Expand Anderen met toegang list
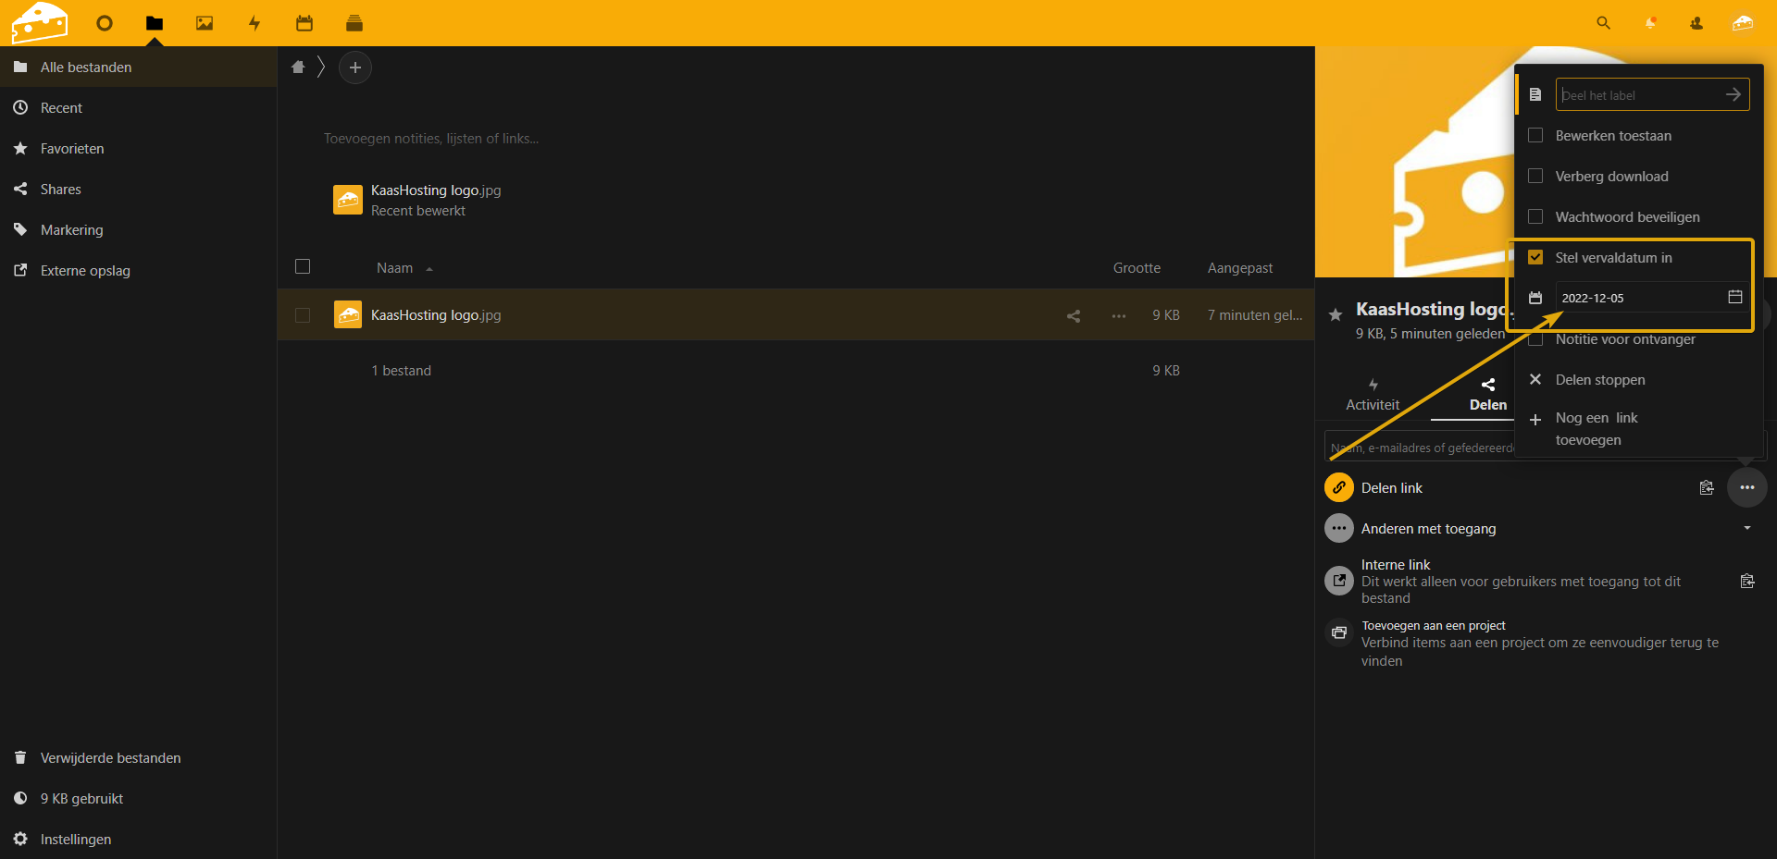Screen dimensions: 1777x859 coord(1746,528)
